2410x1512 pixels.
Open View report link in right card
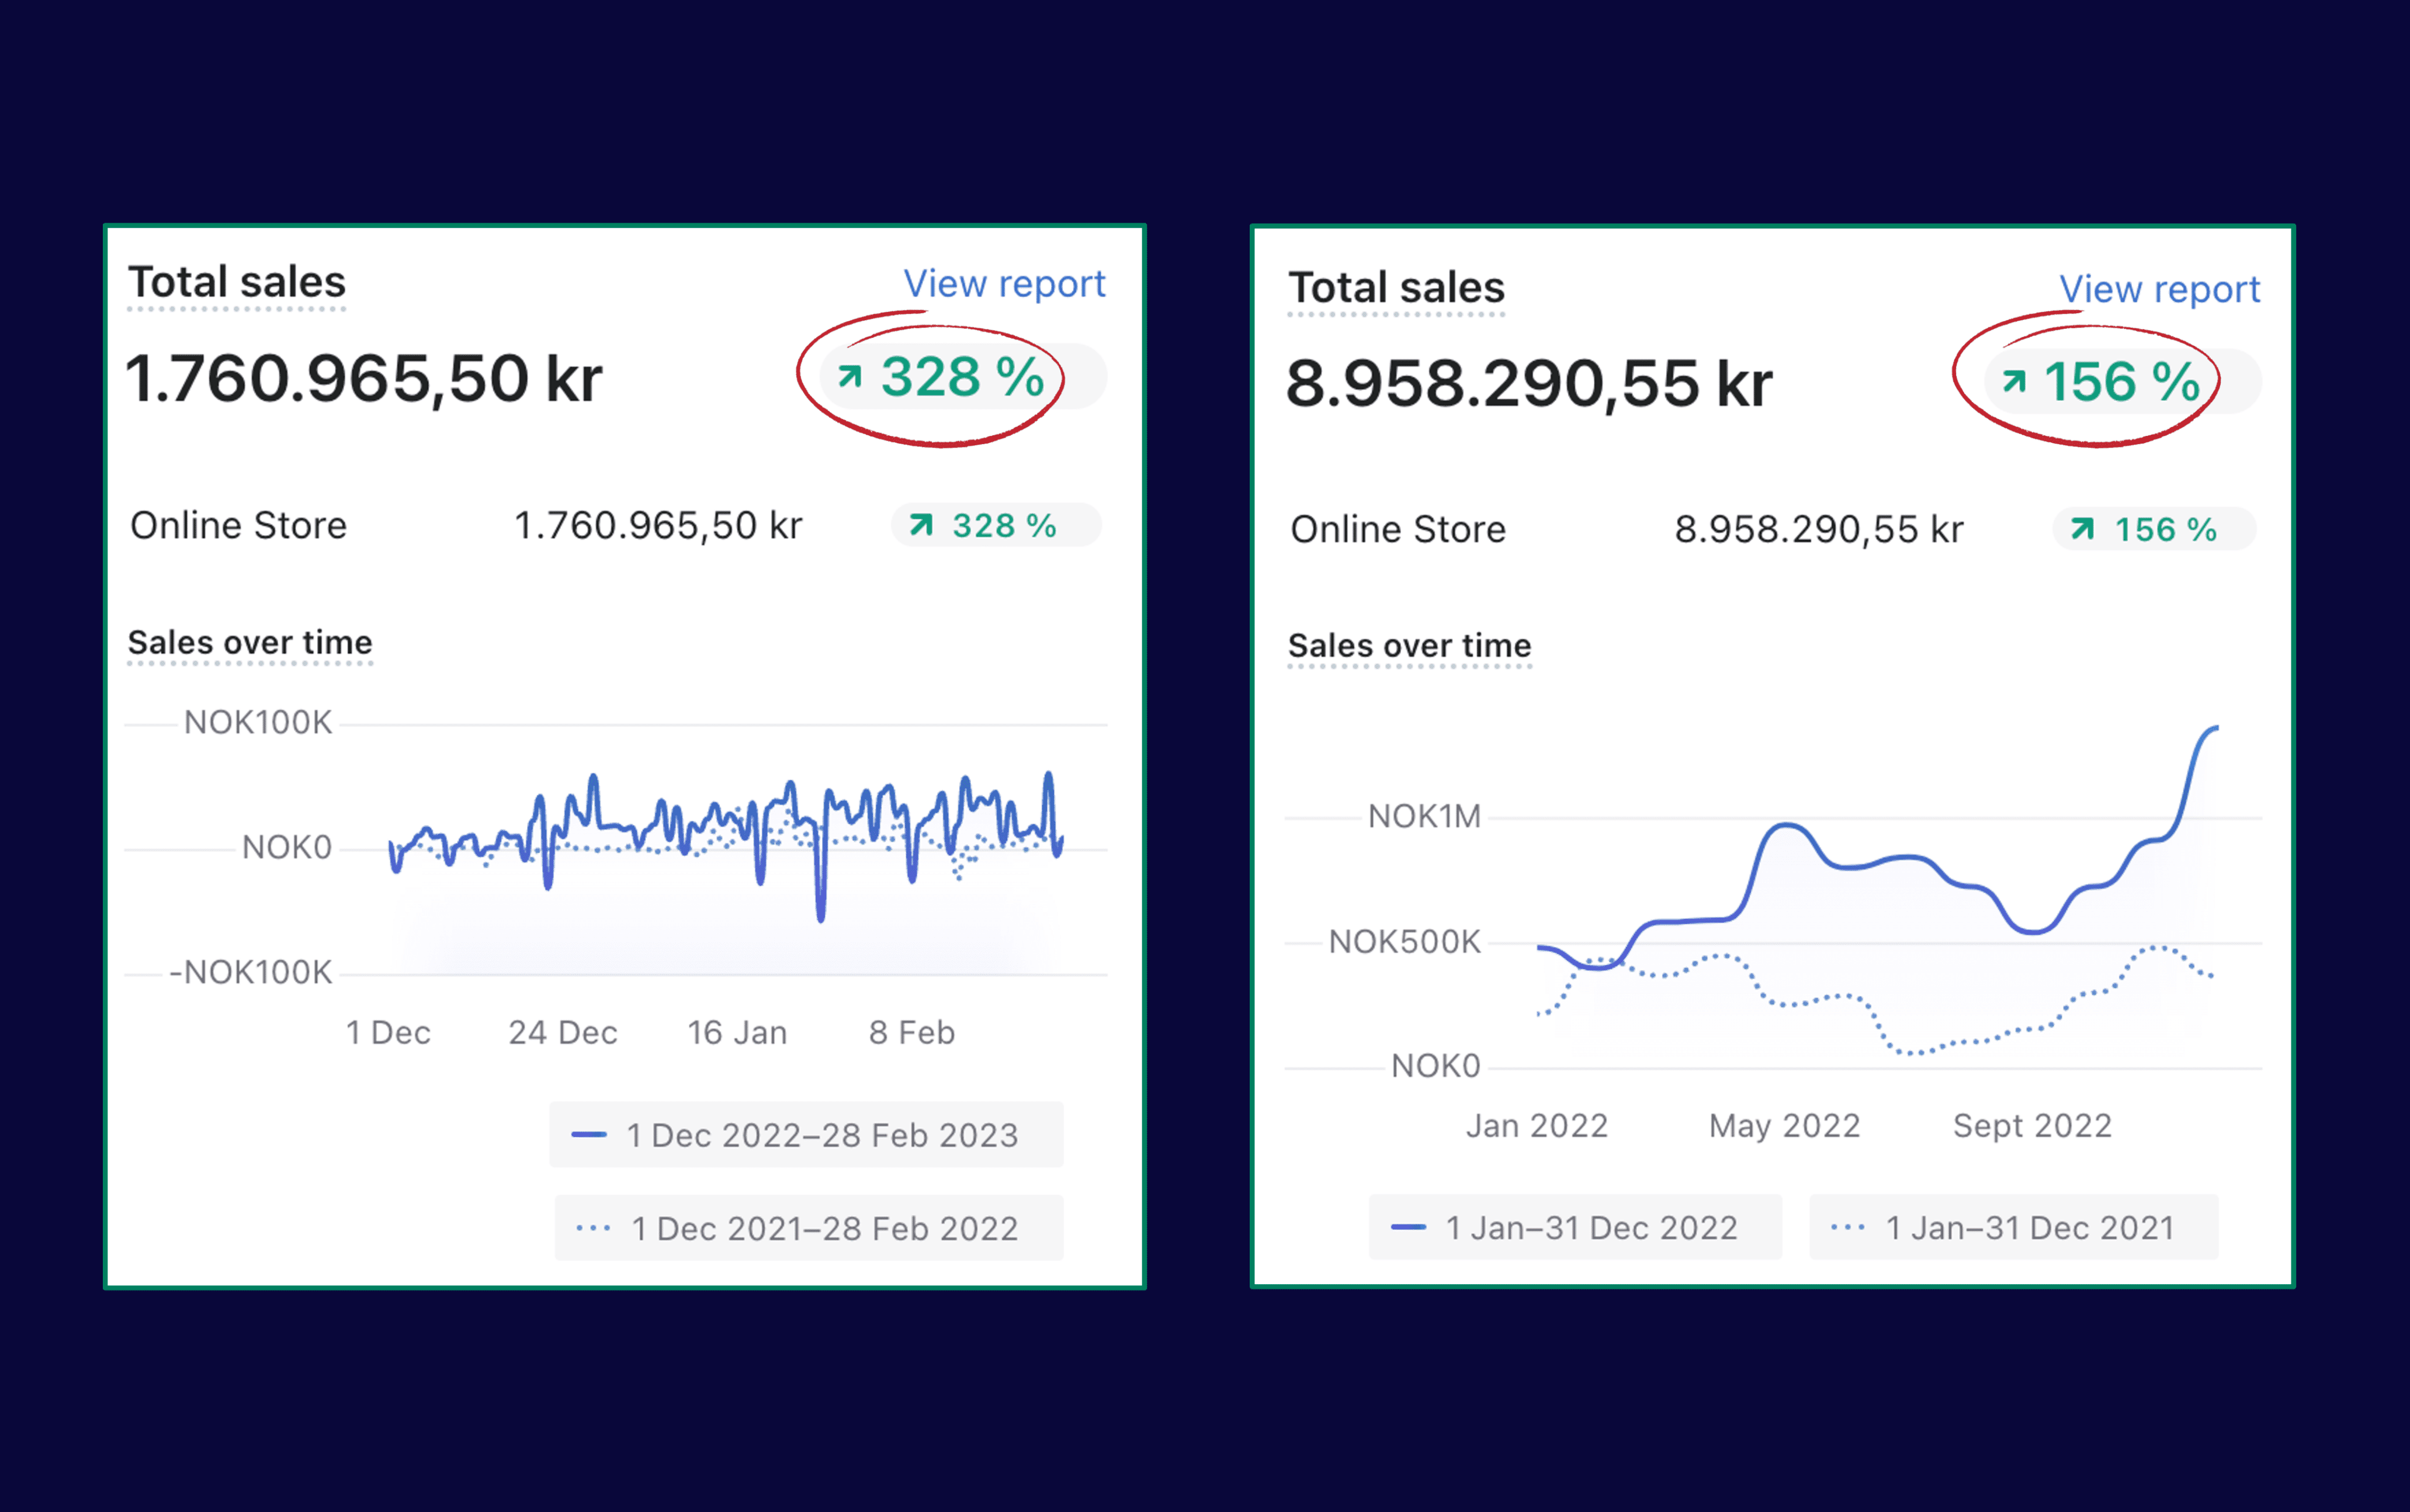[2159, 289]
